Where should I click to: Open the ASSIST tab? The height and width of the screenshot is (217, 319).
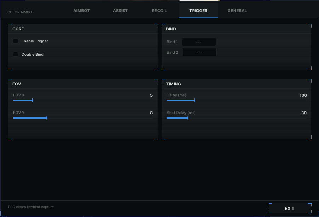pos(120,11)
